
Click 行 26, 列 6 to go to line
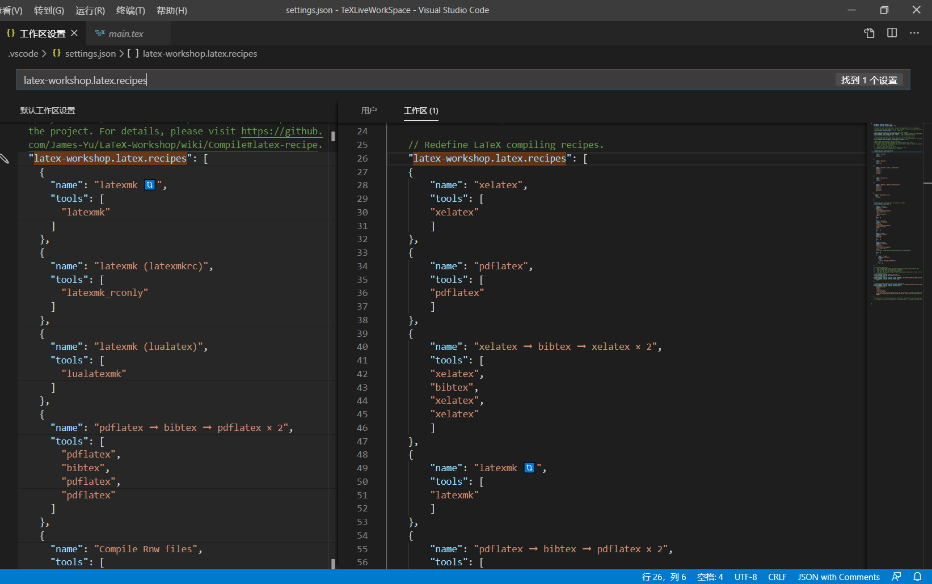pyautogui.click(x=663, y=577)
